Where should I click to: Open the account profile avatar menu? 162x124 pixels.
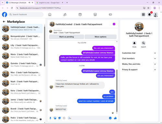coord(156,14)
